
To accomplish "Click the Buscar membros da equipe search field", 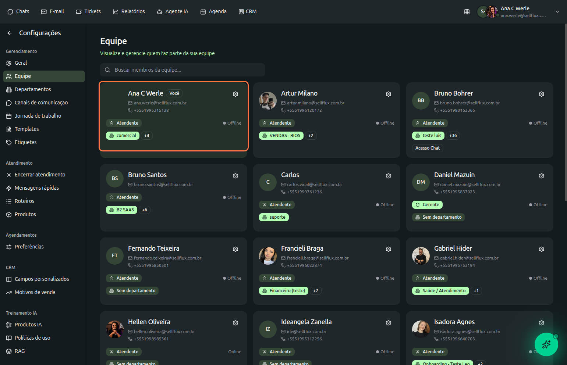I will coord(182,70).
